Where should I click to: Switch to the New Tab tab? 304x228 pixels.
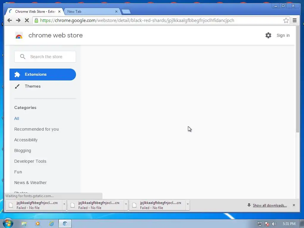[x=91, y=12]
